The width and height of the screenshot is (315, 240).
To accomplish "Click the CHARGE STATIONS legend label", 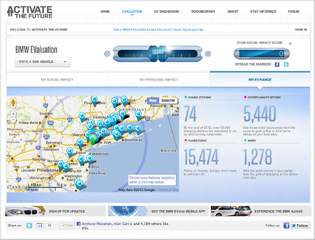I will pyautogui.click(x=199, y=97).
